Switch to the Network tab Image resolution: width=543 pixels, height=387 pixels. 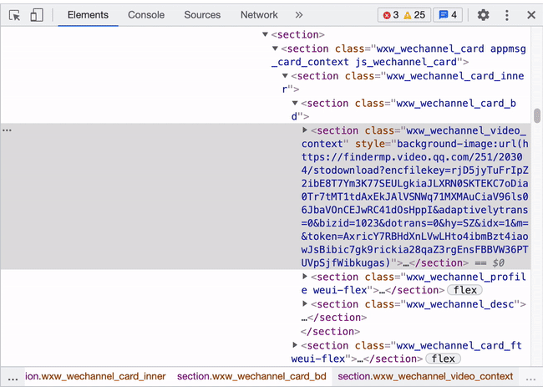[x=259, y=15]
